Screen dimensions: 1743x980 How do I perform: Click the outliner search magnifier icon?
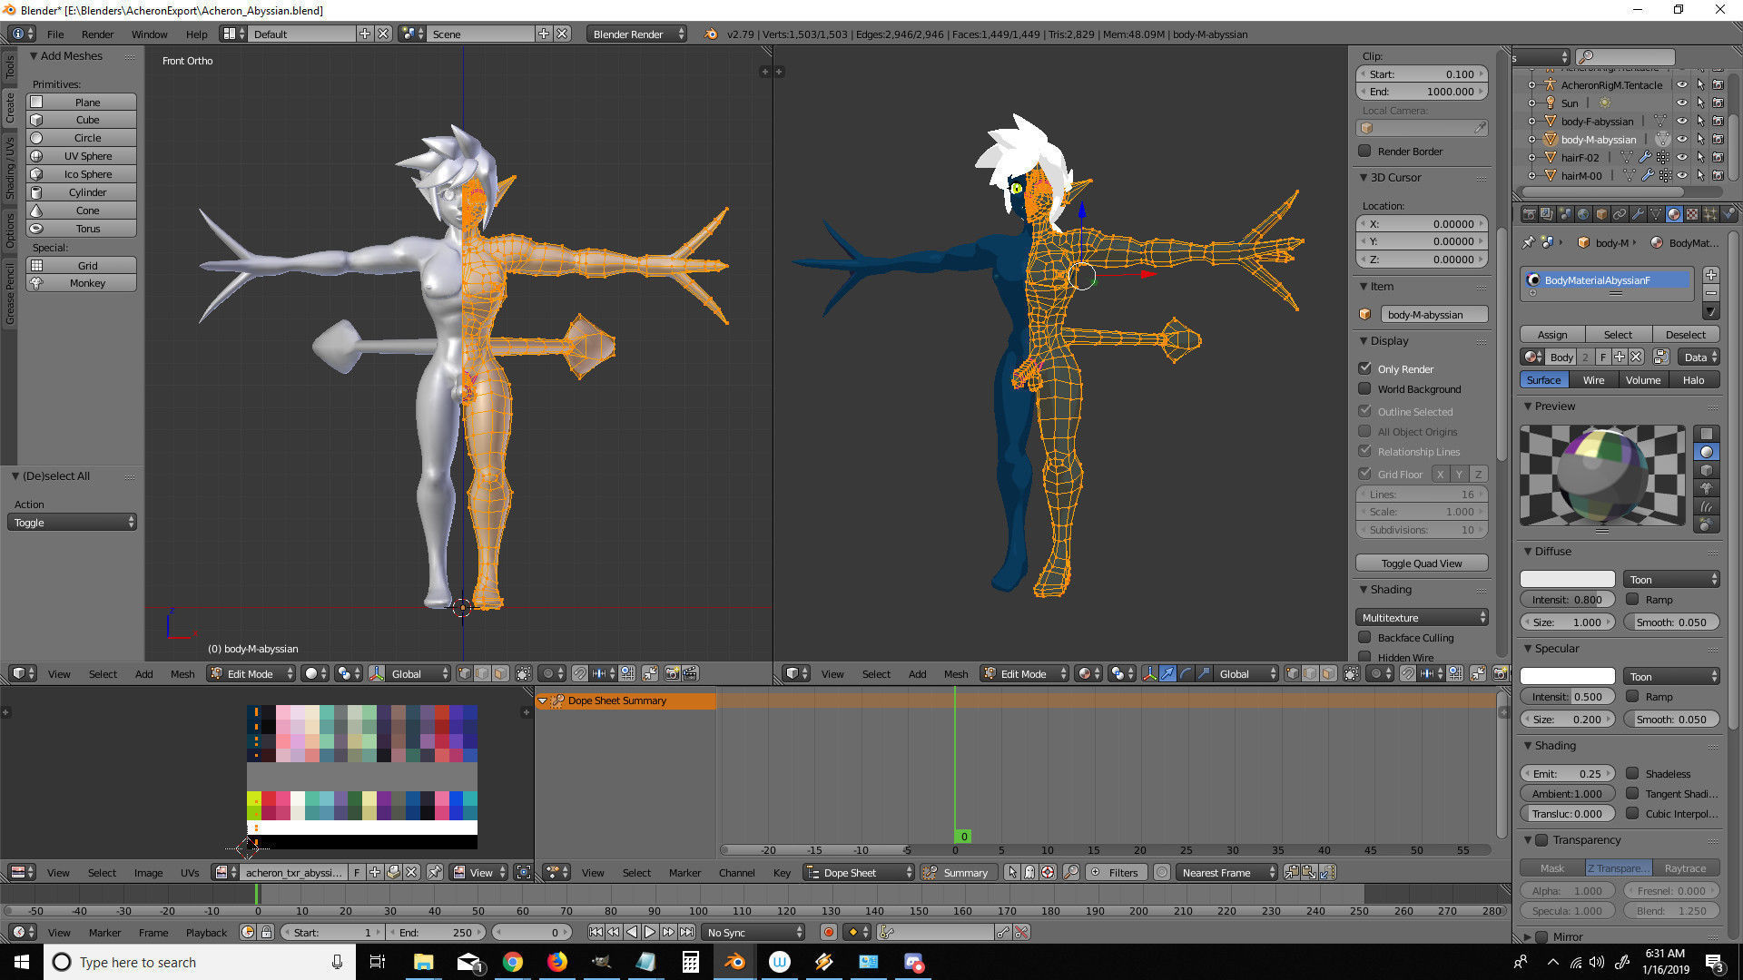[1586, 56]
